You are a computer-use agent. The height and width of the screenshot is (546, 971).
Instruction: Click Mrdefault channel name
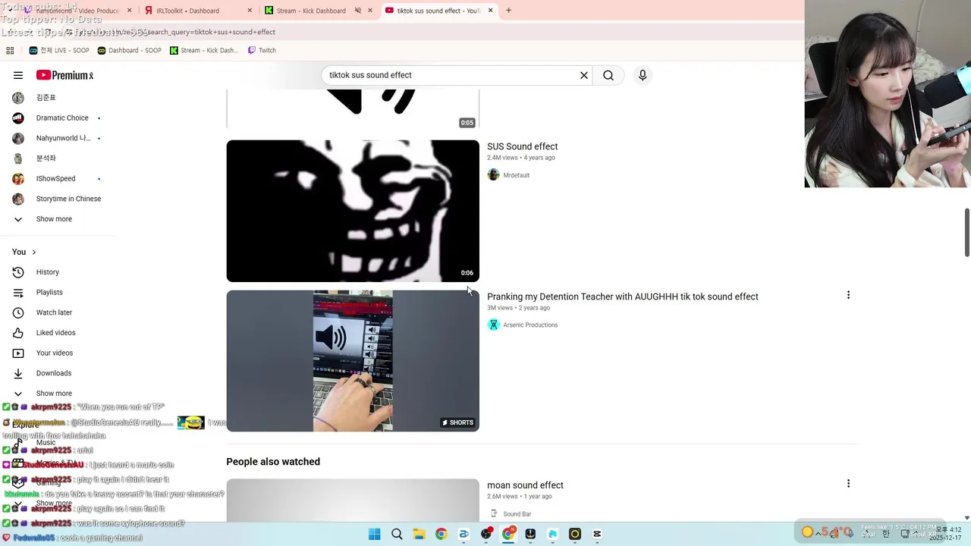point(516,175)
